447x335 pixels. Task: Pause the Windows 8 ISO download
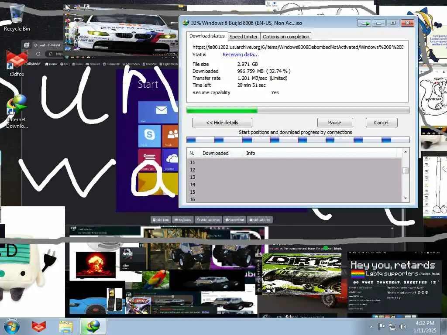tap(335, 123)
